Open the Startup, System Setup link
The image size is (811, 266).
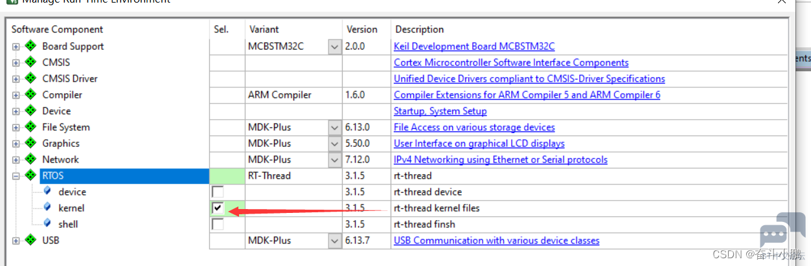(440, 111)
